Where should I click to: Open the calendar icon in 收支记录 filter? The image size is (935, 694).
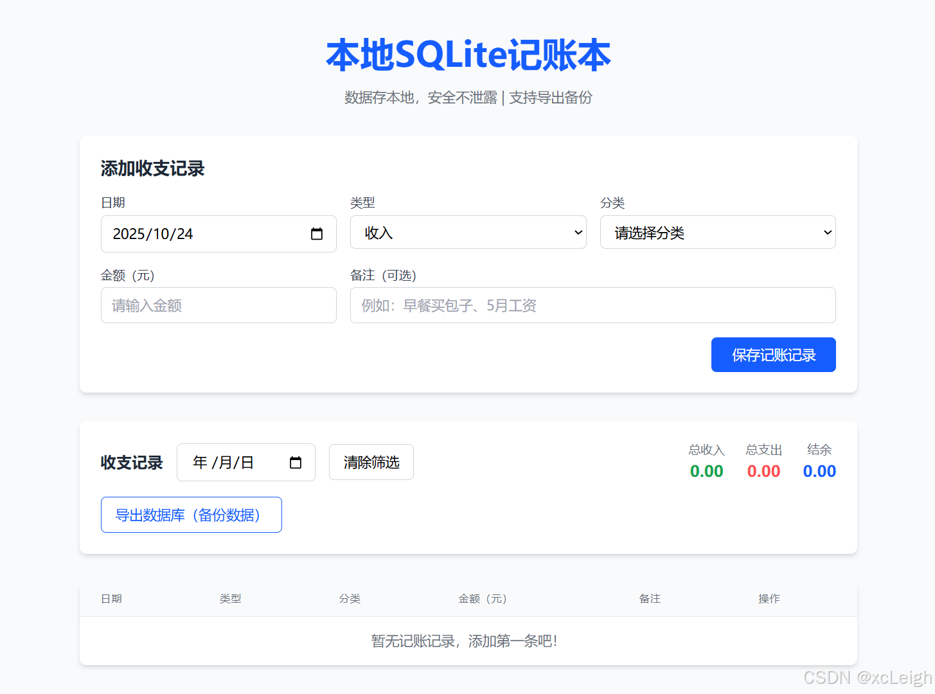(x=295, y=462)
